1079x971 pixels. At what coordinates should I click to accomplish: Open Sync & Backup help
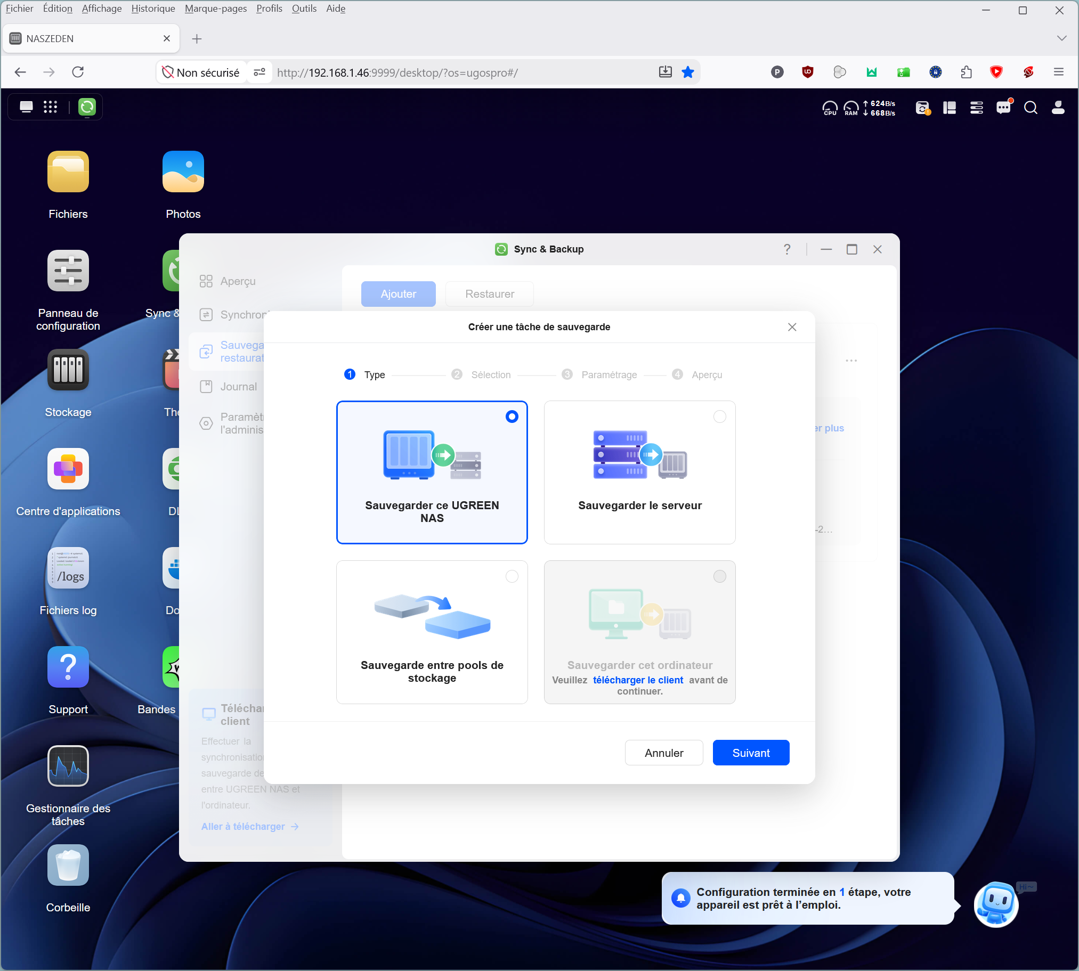pos(787,250)
